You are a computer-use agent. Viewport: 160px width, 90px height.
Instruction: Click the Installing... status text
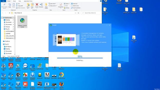coord(80,60)
